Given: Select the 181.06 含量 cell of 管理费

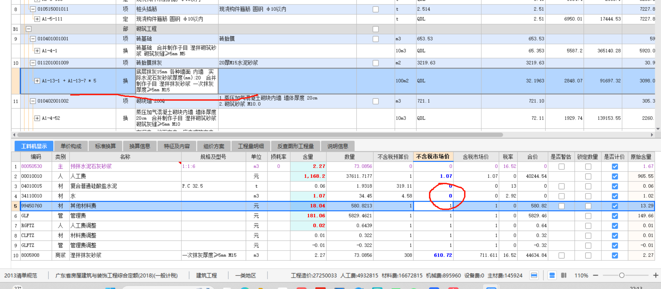Looking at the screenshot, I should (x=308, y=216).
